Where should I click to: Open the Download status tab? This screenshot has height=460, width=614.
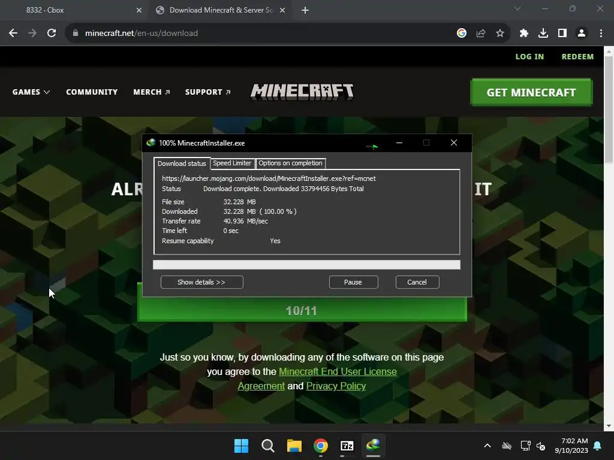coord(182,164)
